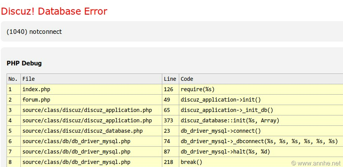Click the File column header

tap(29, 79)
